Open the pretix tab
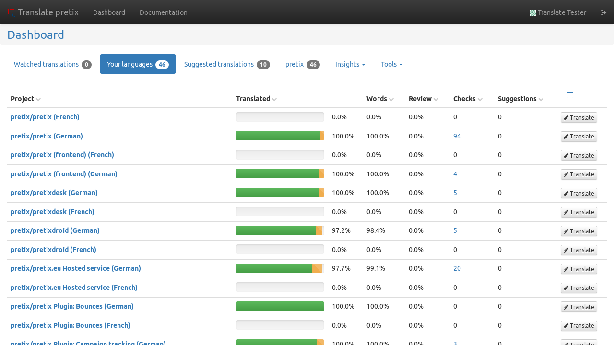 [302, 64]
